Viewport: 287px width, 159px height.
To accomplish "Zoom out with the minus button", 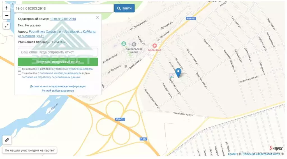I will 7,15.
